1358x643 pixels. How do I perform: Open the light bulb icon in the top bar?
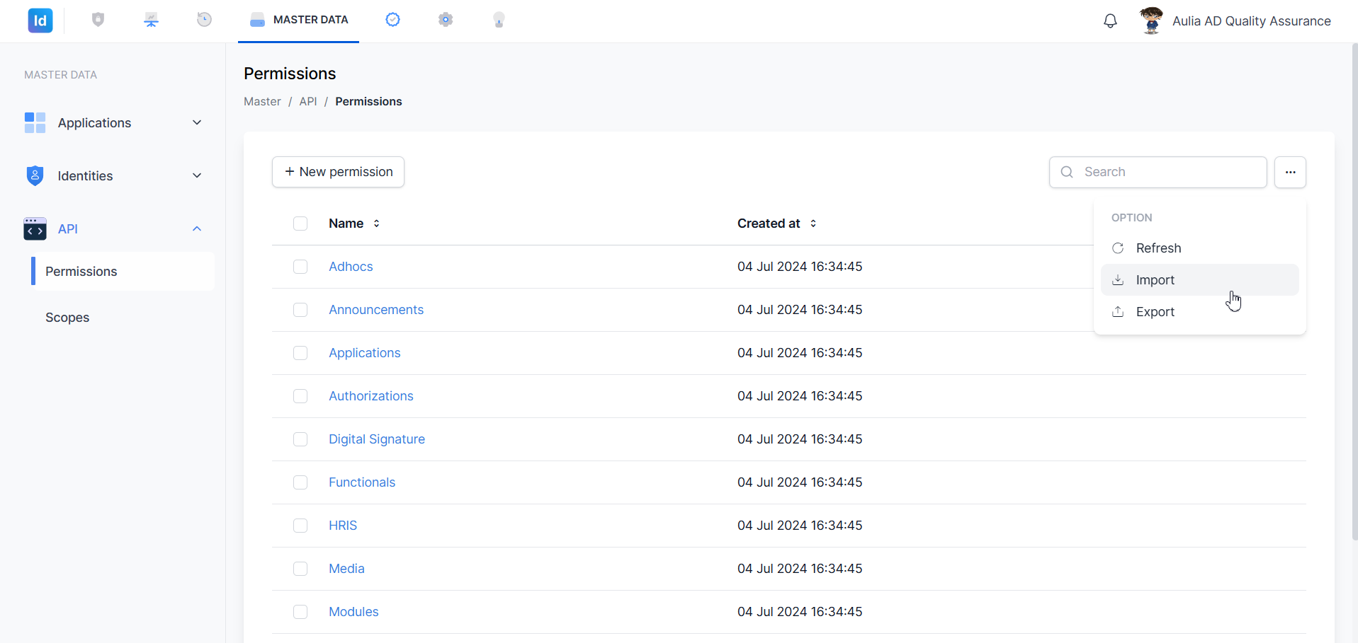point(499,20)
